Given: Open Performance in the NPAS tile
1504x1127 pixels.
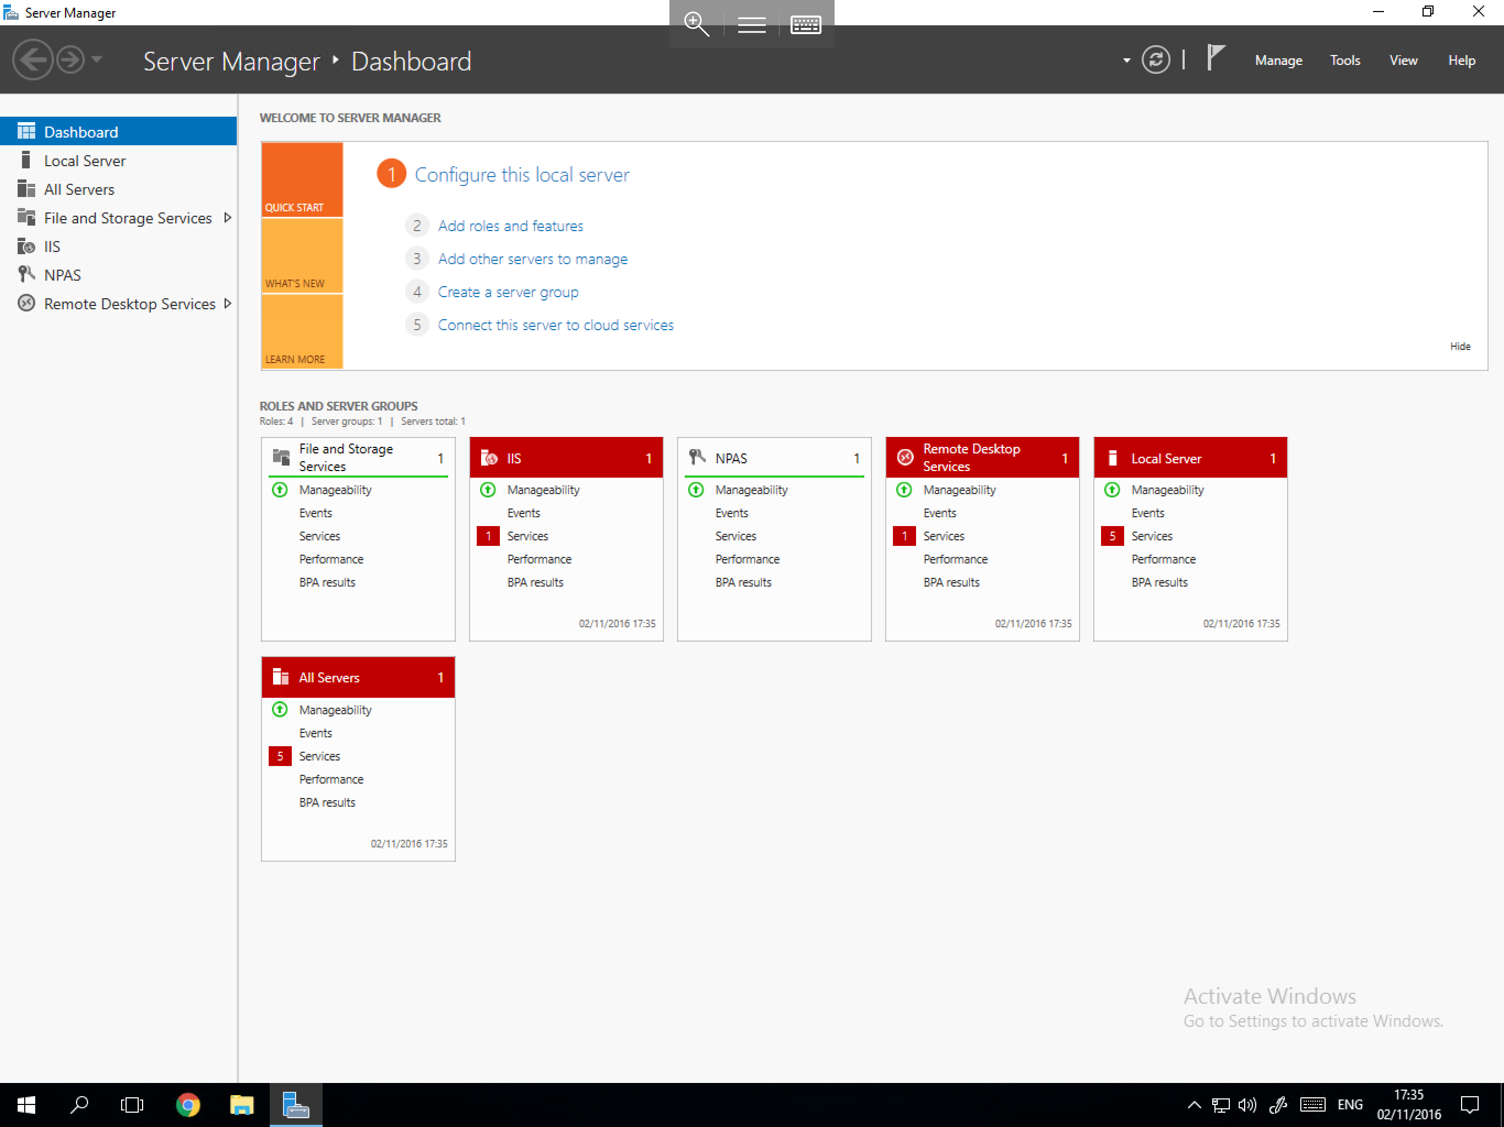Looking at the screenshot, I should (x=747, y=559).
